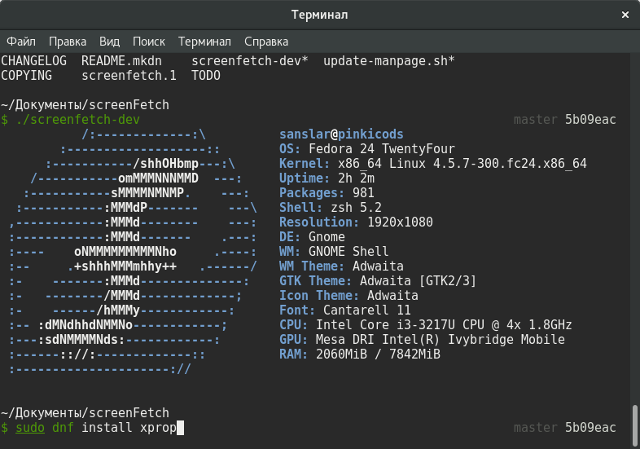
Task: Open the Терминал menu in menu bar
Action: pyautogui.click(x=204, y=41)
